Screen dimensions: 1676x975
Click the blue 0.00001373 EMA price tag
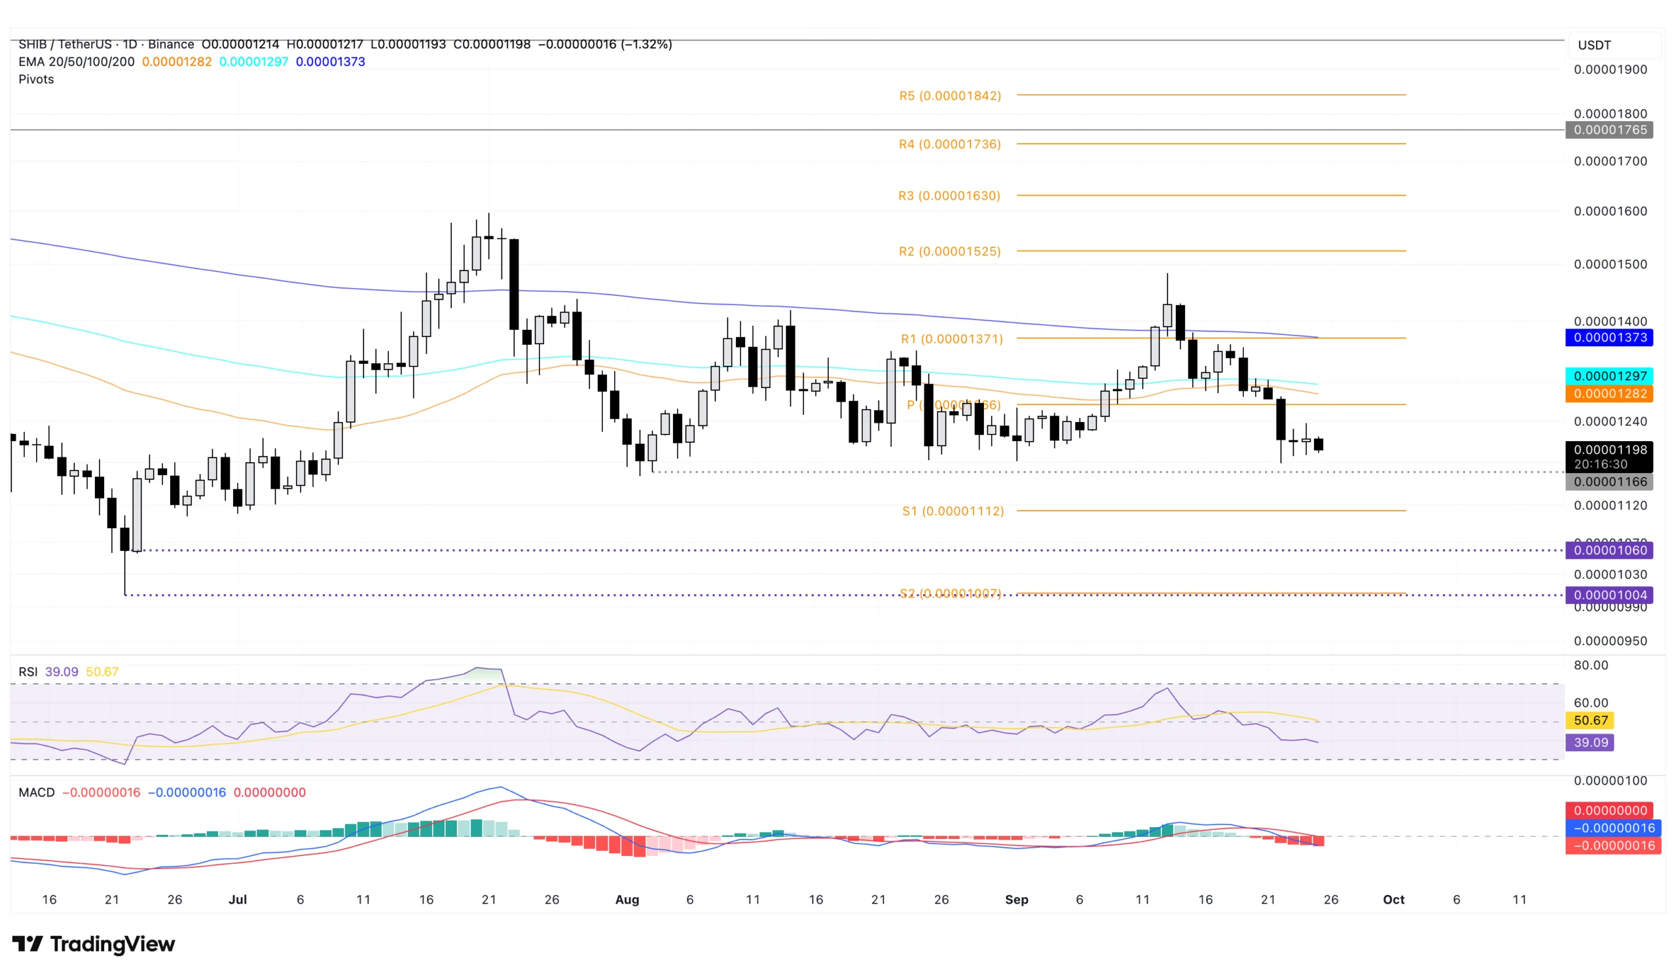[1609, 338]
